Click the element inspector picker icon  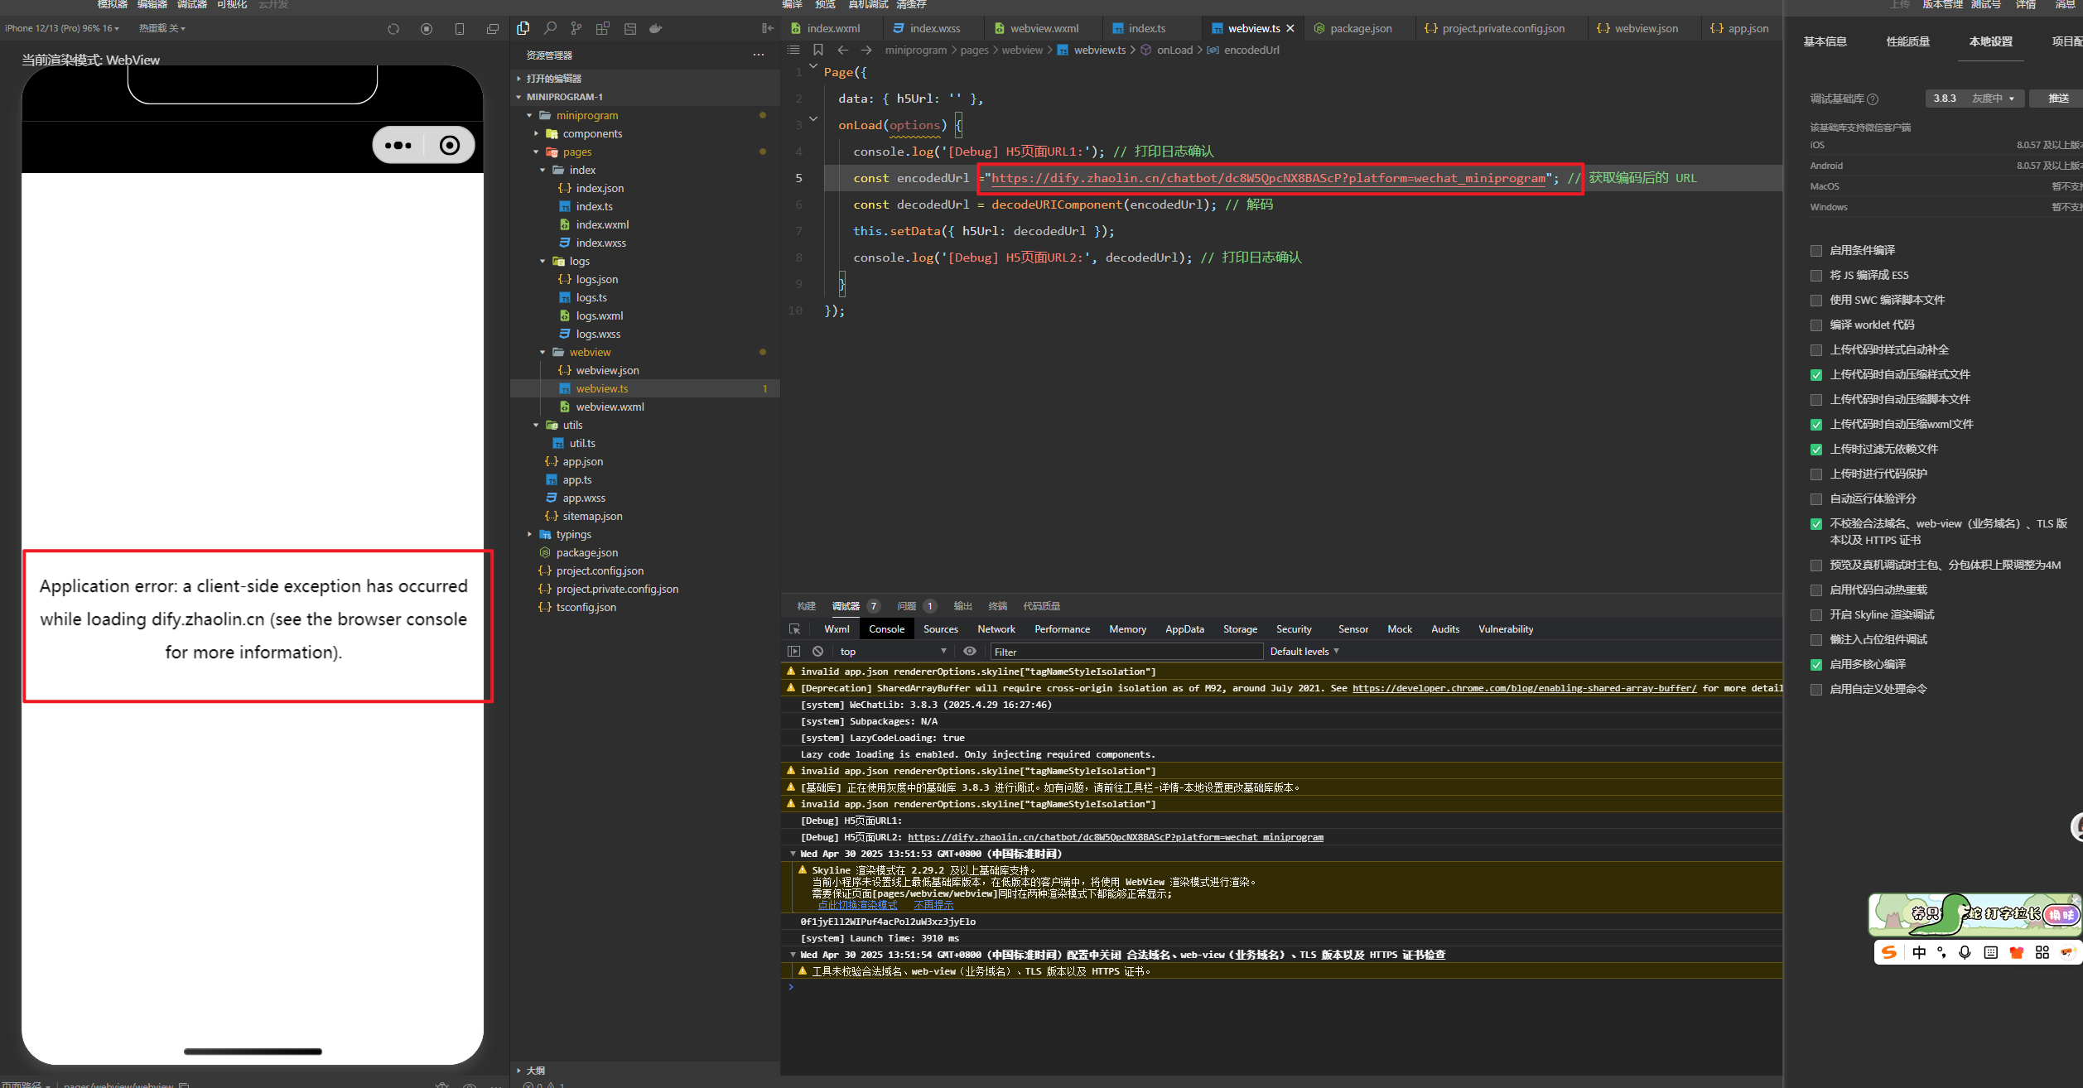tap(794, 629)
